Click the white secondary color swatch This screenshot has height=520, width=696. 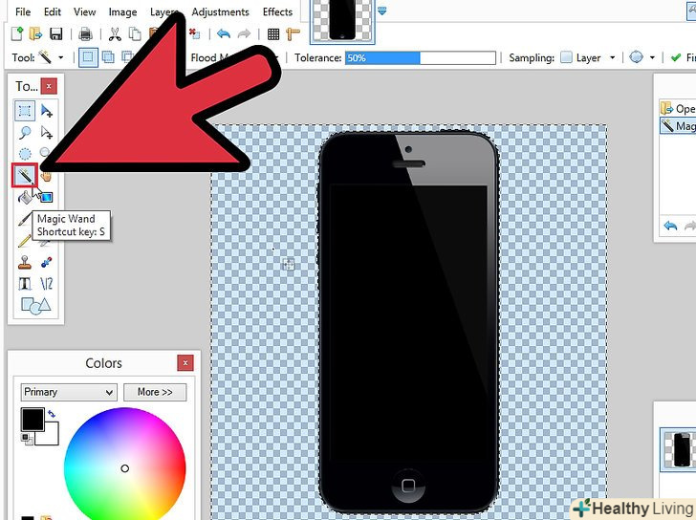[51, 437]
